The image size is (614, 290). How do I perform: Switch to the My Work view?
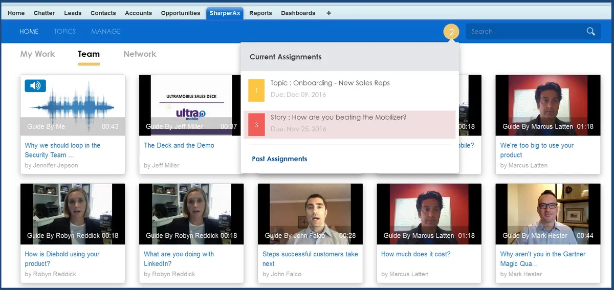tap(37, 54)
